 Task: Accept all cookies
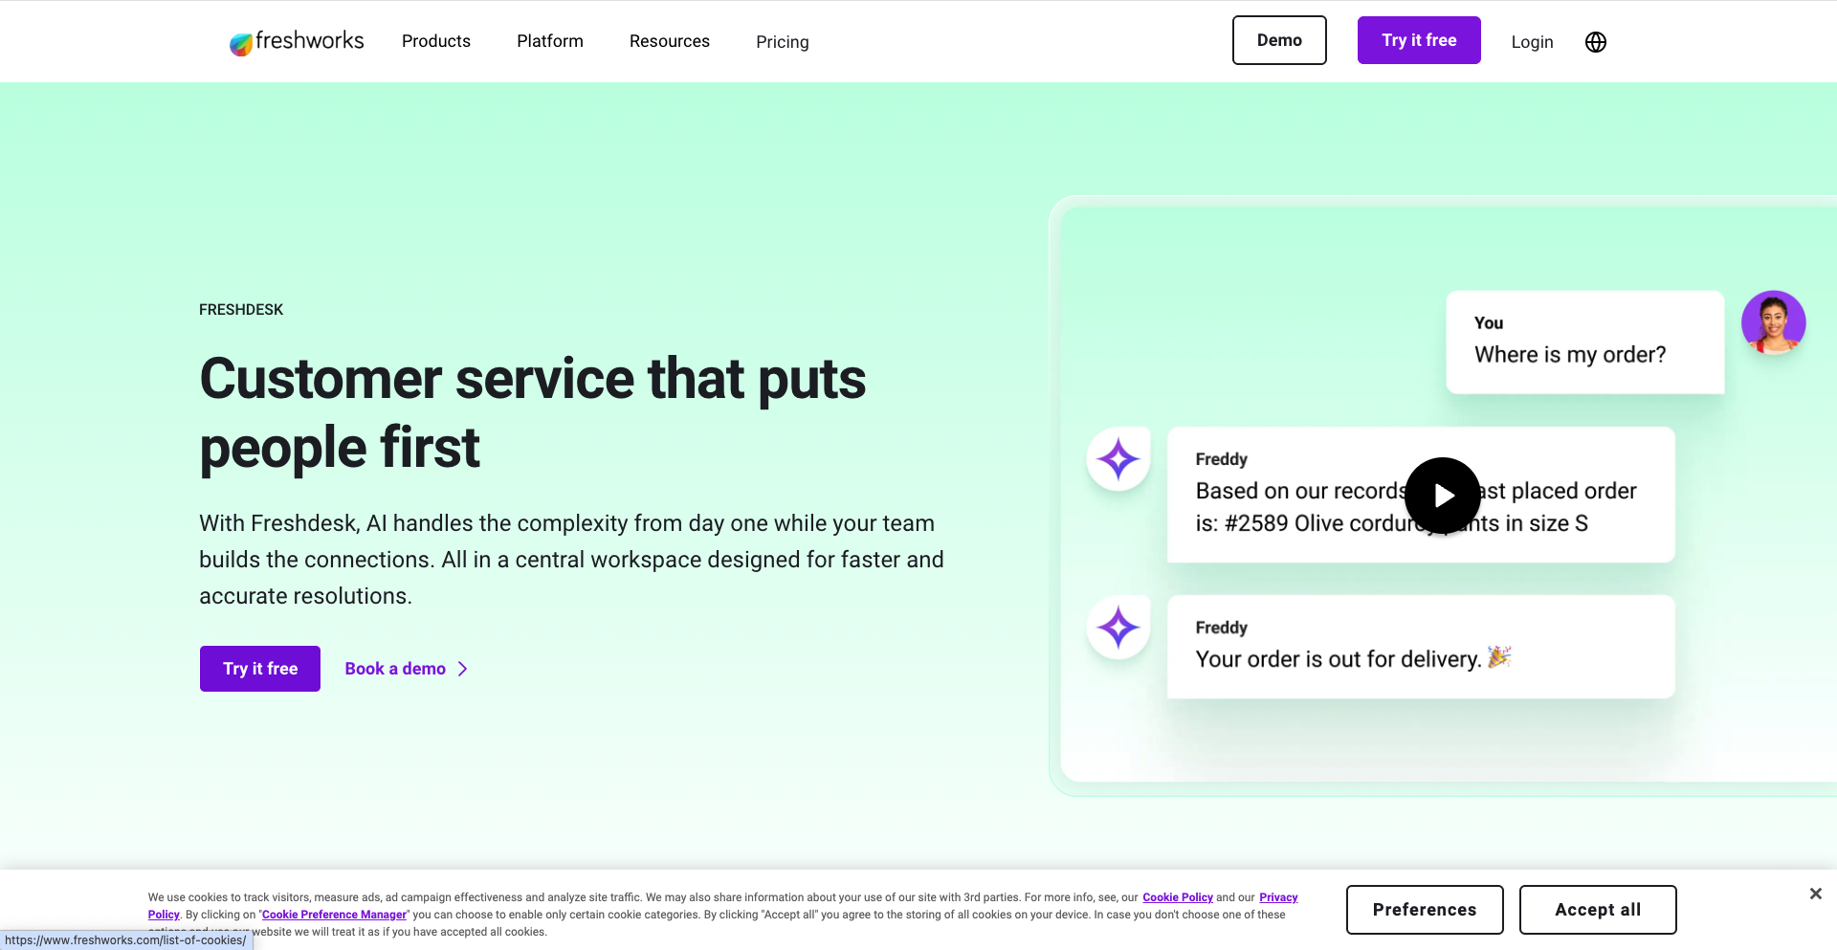[x=1597, y=910]
